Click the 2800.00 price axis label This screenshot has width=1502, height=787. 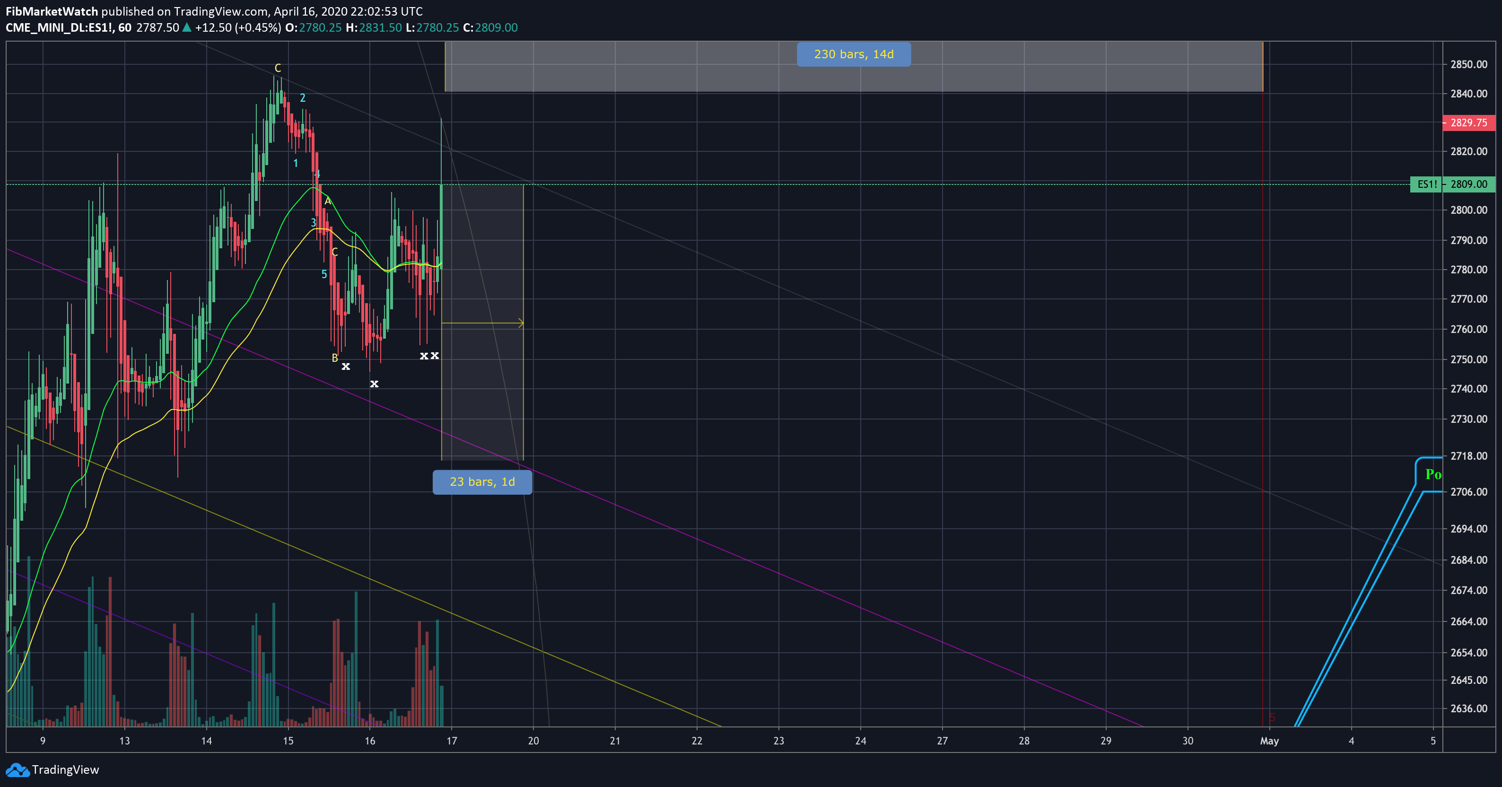(1469, 210)
